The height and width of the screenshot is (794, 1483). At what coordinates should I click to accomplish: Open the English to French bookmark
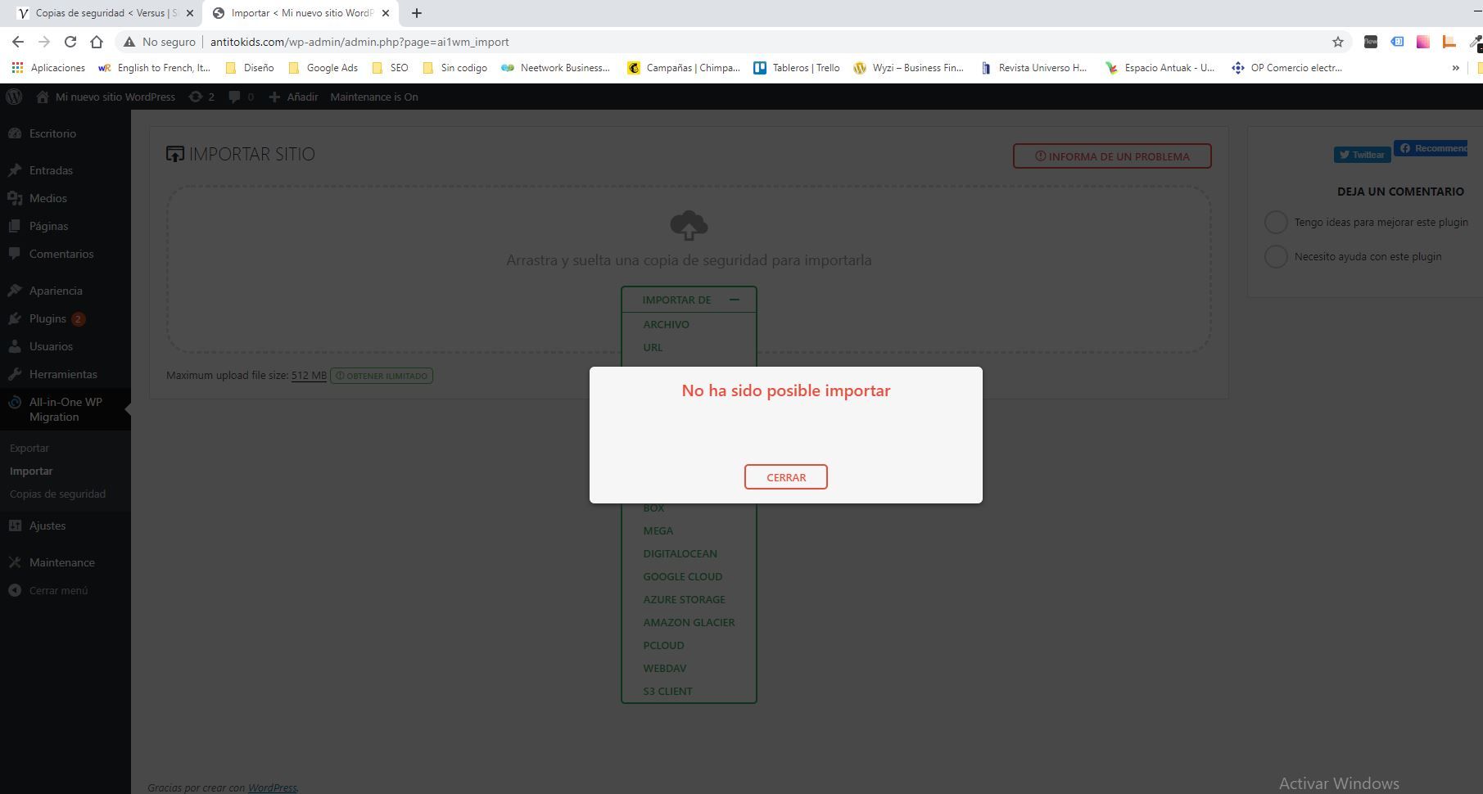click(155, 68)
